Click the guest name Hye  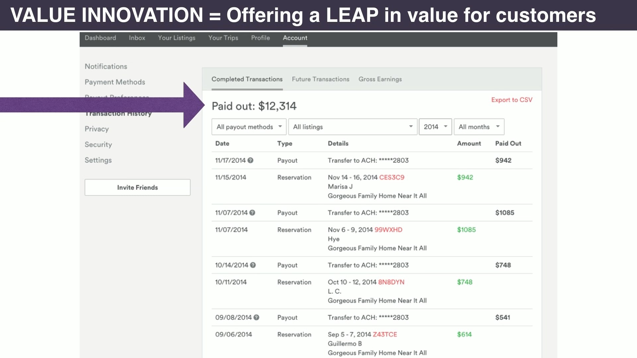333,239
